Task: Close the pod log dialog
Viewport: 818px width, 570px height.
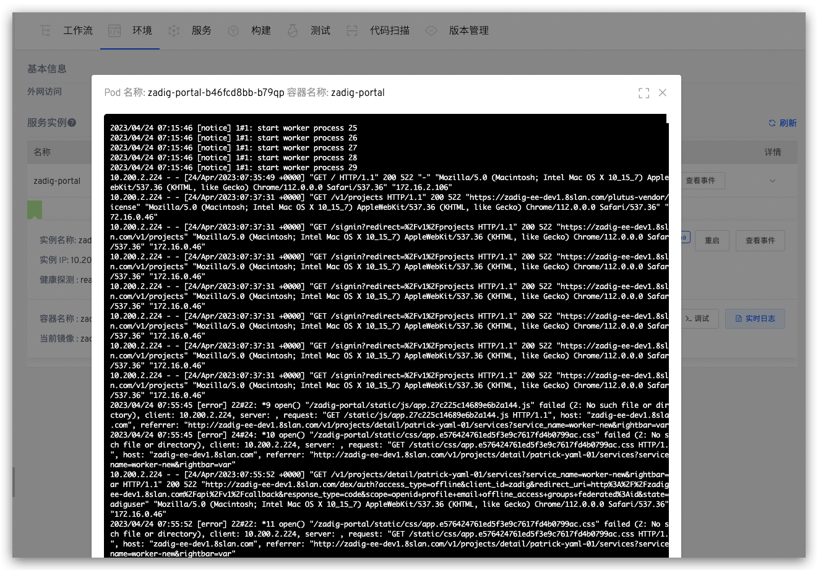Action: (662, 93)
